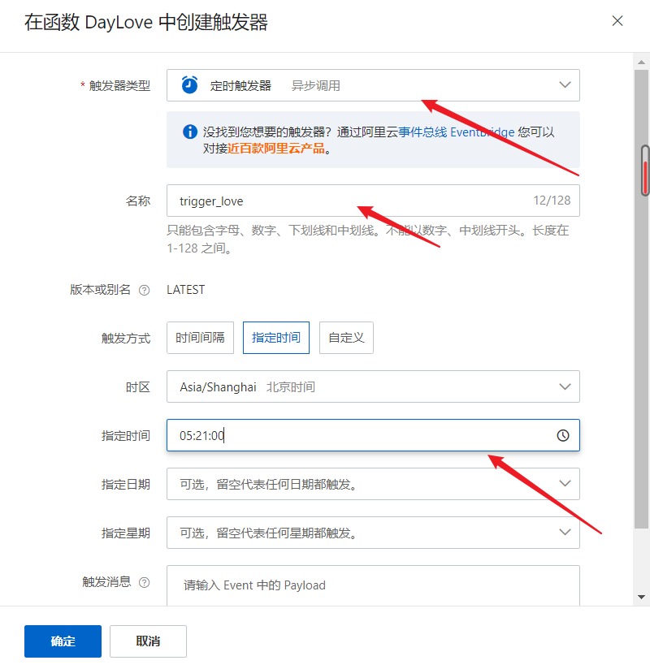Click the 时区 label
The height and width of the screenshot is (669, 650).
tap(138, 387)
